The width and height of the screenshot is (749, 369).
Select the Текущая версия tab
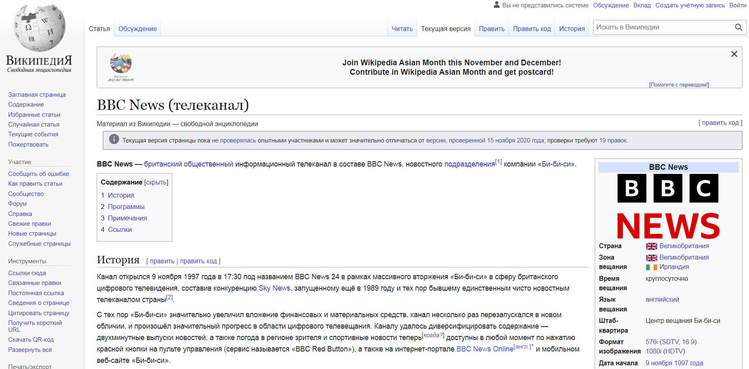[x=446, y=29]
